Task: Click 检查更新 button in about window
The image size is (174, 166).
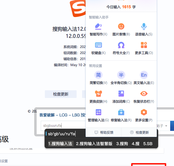Action: (x=61, y=94)
